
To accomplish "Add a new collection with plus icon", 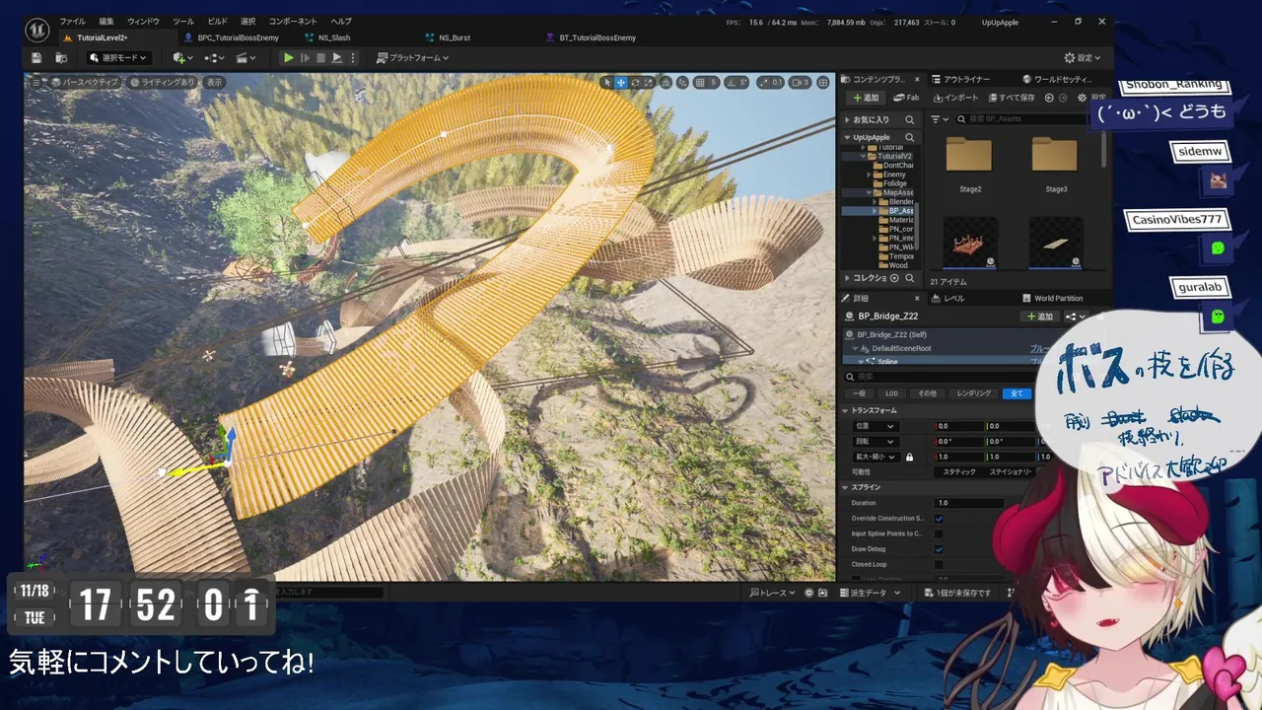I will (x=894, y=278).
